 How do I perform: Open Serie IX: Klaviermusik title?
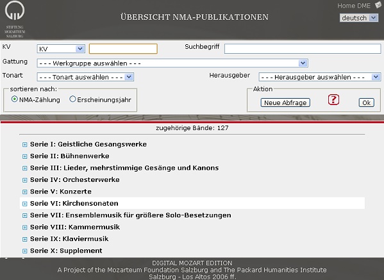69,238
